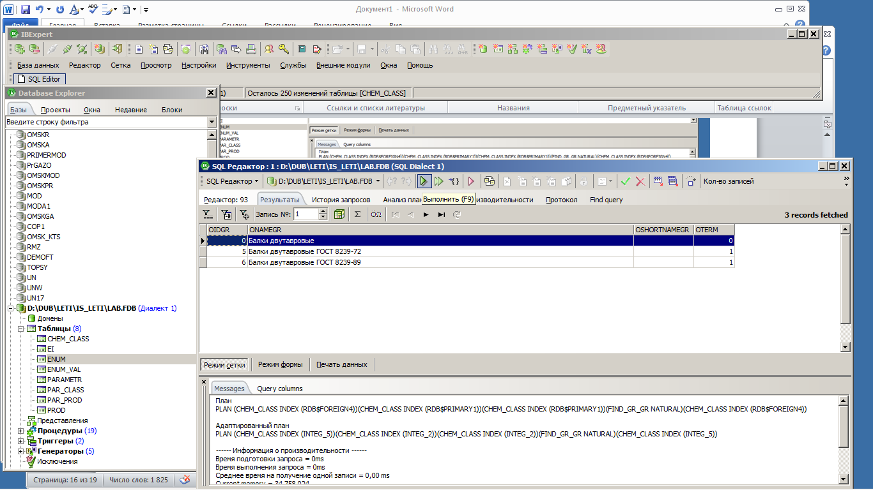Expand the Генераторы (5) tree node
Viewport: 873px width, 490px height.
[x=20, y=451]
